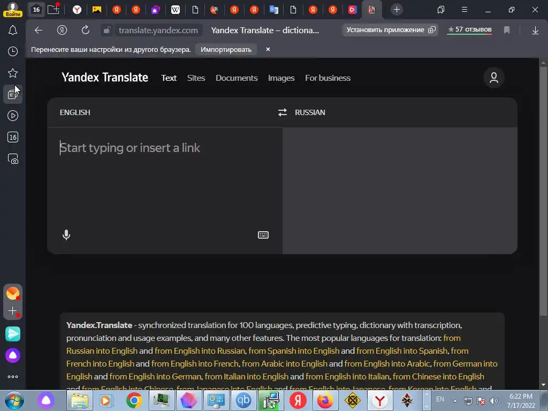Show hidden tray icons arrow
This screenshot has width=548, height=411.
(455, 401)
